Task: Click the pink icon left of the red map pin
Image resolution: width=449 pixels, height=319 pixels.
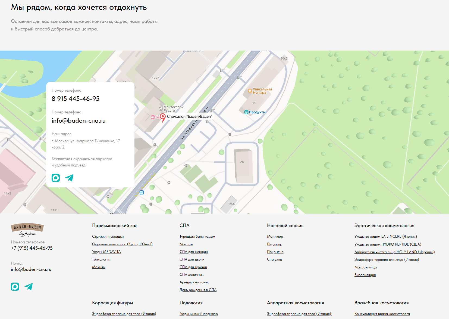Action: point(153,117)
